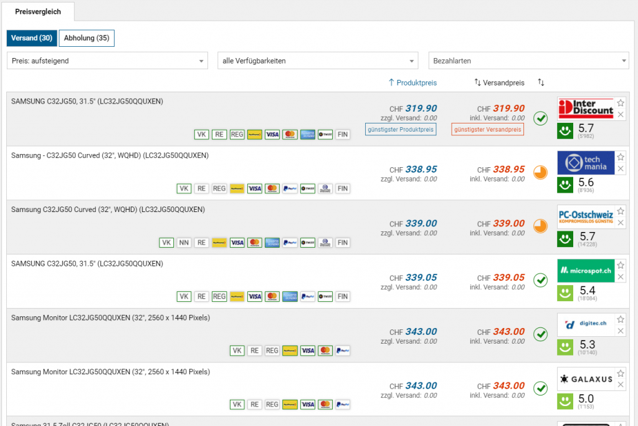Remove techmania offer using X icon
Screen dimensions: 638x426
click(621, 168)
